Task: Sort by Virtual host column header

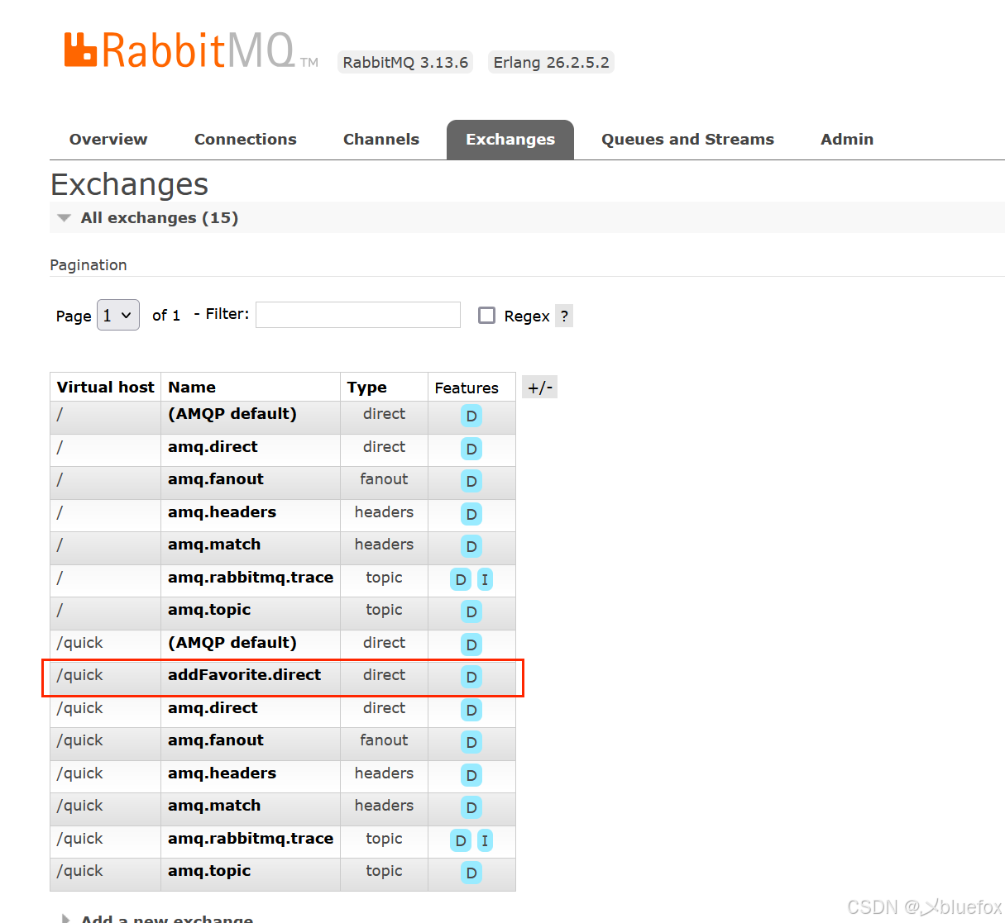Action: tap(105, 388)
